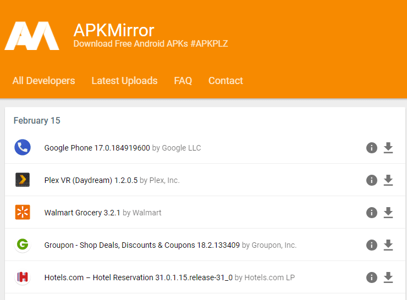Open the Walmart Grocery 3.2.1 listing
407x300 pixels.
[x=82, y=213]
